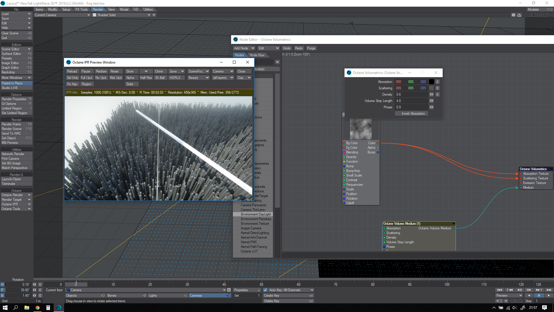Click the viewport rotate icon

539,15
